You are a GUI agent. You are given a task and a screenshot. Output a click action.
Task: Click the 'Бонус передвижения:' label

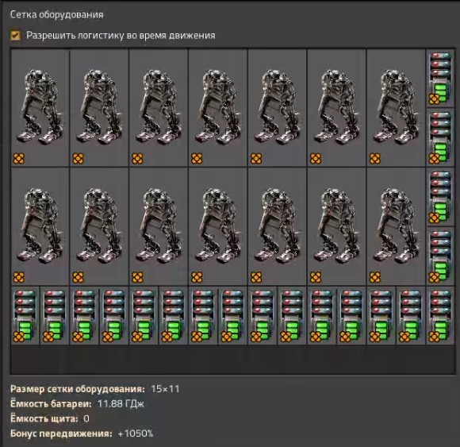[61, 434]
